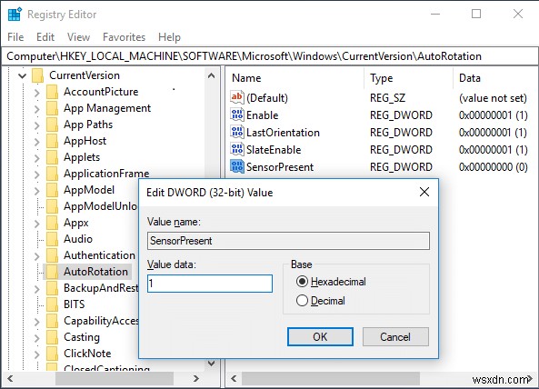Select the AppModelUnlo tree item
539x389 pixels.
click(100, 206)
